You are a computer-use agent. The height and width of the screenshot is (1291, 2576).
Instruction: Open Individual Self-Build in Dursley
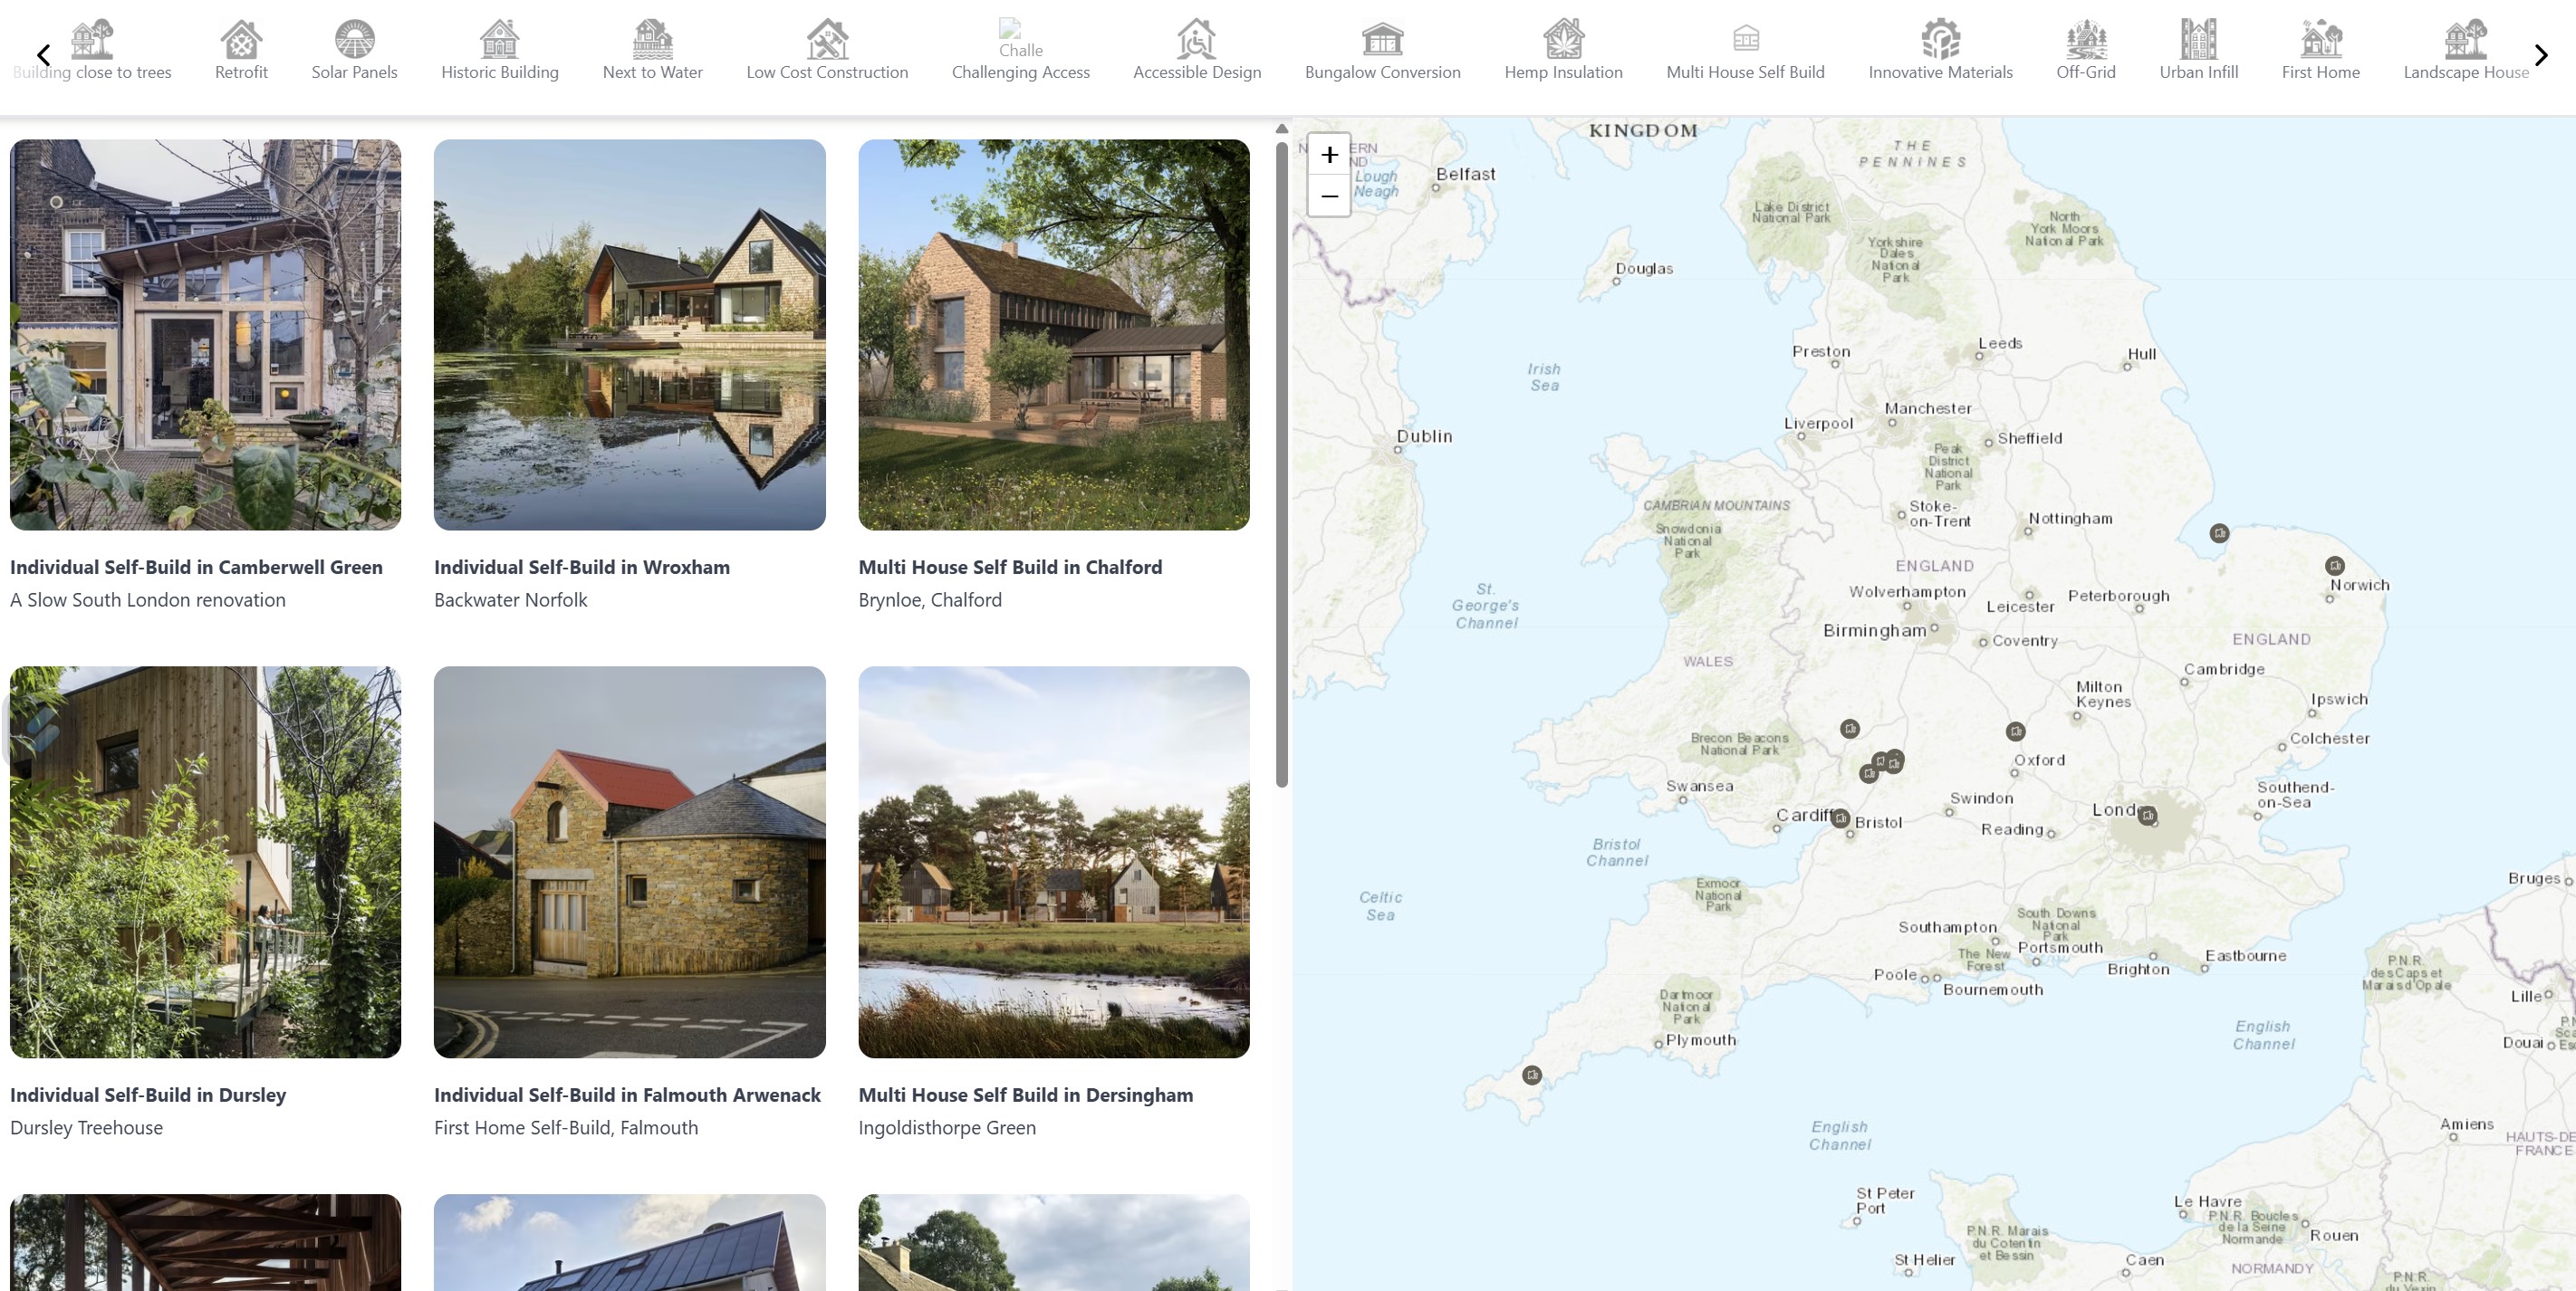click(x=148, y=1095)
